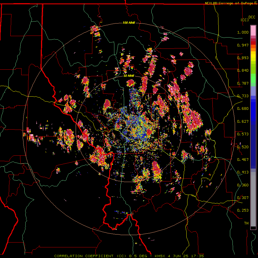Pick the lavender swatch near 0.750
The height and width of the screenshot is (258, 258).
point(253,91)
